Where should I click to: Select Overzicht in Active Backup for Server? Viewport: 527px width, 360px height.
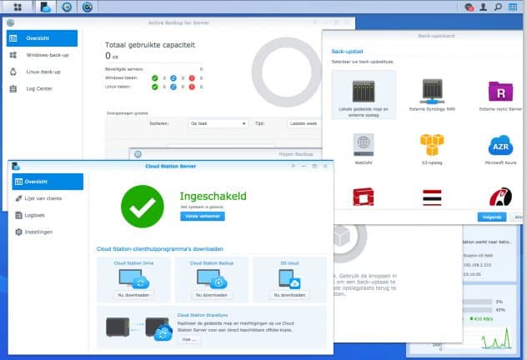coord(42,38)
